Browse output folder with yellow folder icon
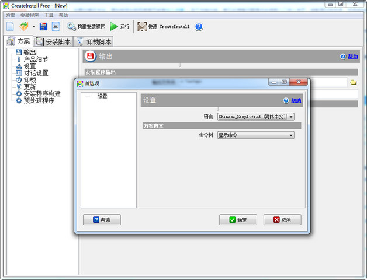 (x=354, y=82)
